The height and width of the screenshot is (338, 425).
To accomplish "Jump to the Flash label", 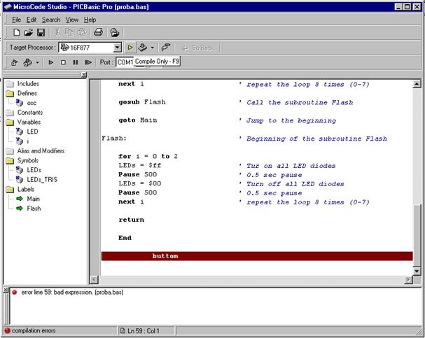I will point(33,208).
